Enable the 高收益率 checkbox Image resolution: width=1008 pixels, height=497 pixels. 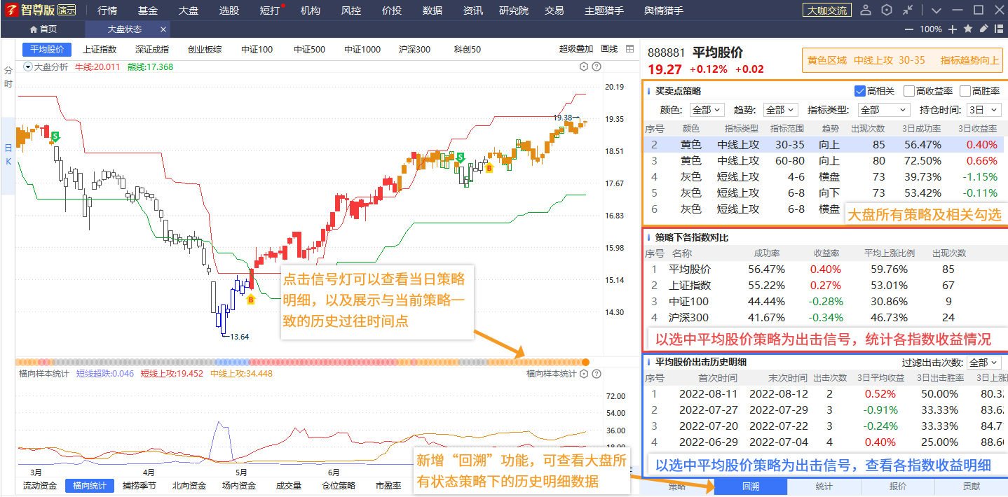[909, 91]
